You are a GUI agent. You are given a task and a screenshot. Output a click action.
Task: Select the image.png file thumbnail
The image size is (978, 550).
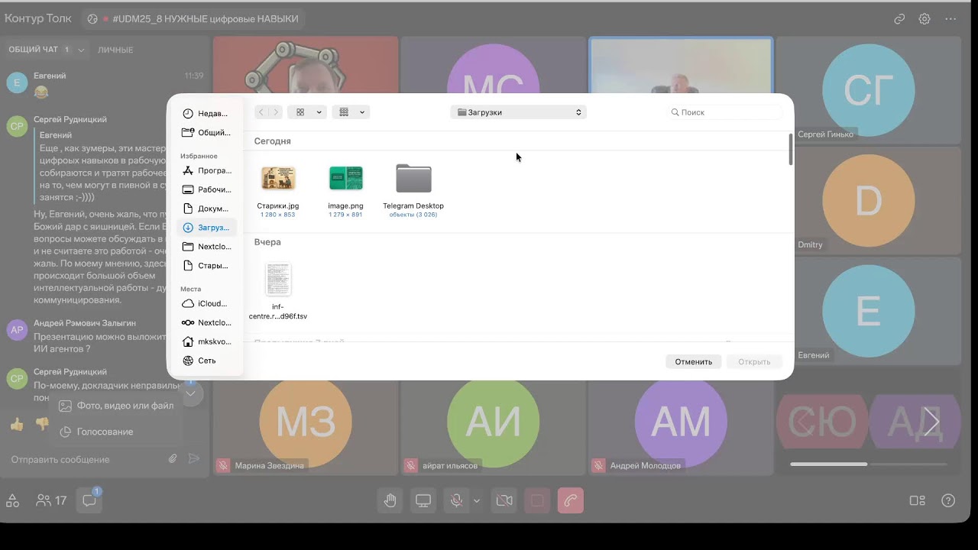(345, 178)
